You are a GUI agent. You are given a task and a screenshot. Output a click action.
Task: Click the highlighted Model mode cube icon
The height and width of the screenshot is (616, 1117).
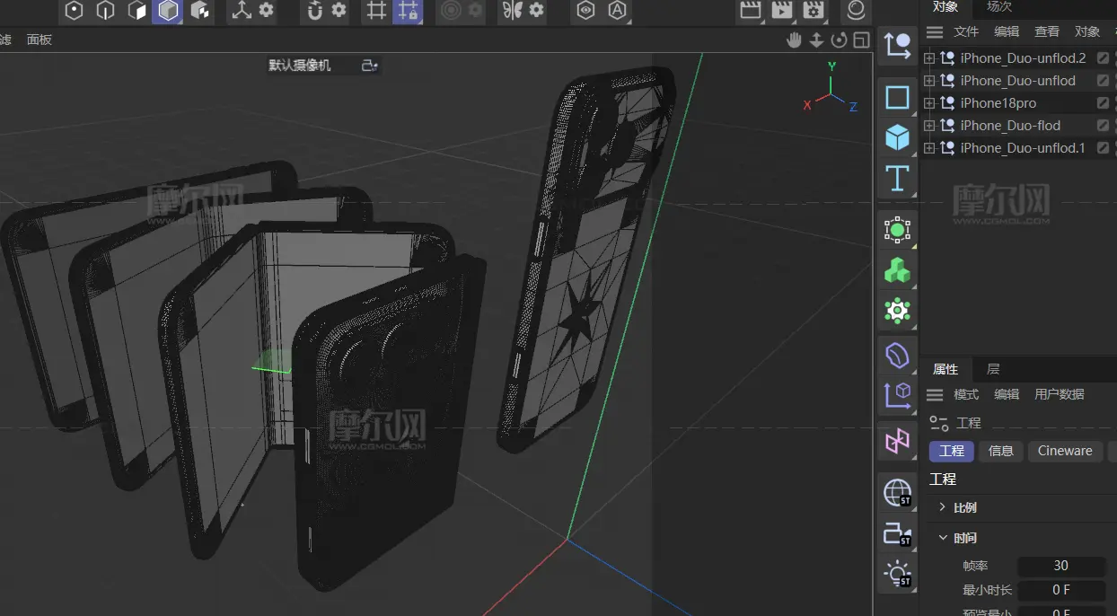[168, 11]
